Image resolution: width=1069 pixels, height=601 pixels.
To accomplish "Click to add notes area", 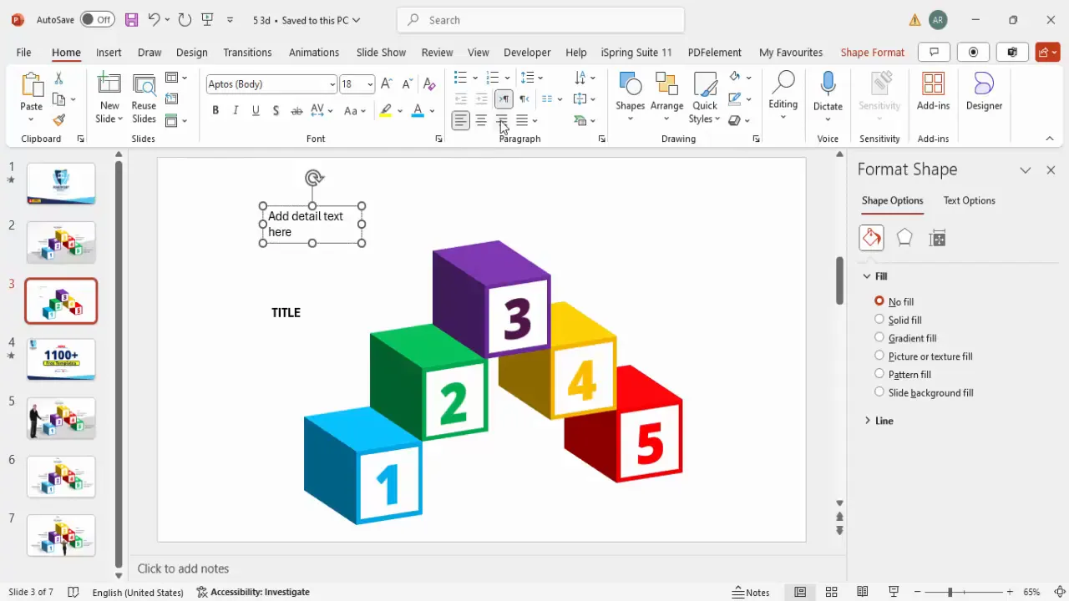I will [182, 568].
